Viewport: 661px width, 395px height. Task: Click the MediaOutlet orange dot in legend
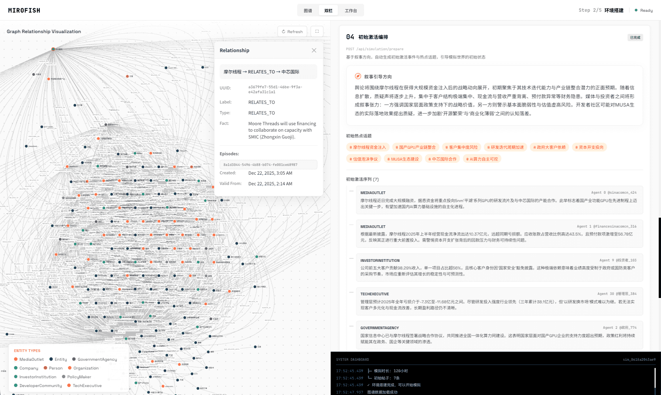(16, 359)
